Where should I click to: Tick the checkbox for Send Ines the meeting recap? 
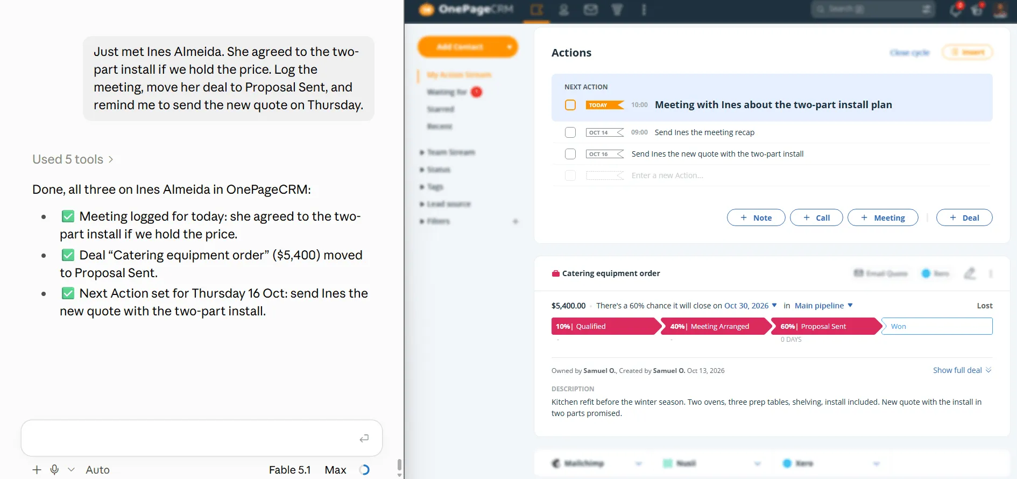570,132
